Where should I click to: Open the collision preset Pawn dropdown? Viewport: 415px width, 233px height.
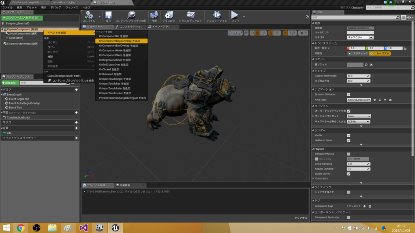coord(359,116)
